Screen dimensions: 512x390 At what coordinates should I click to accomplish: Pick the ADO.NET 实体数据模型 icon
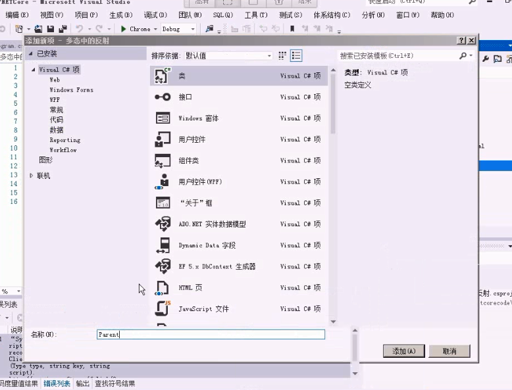163,224
